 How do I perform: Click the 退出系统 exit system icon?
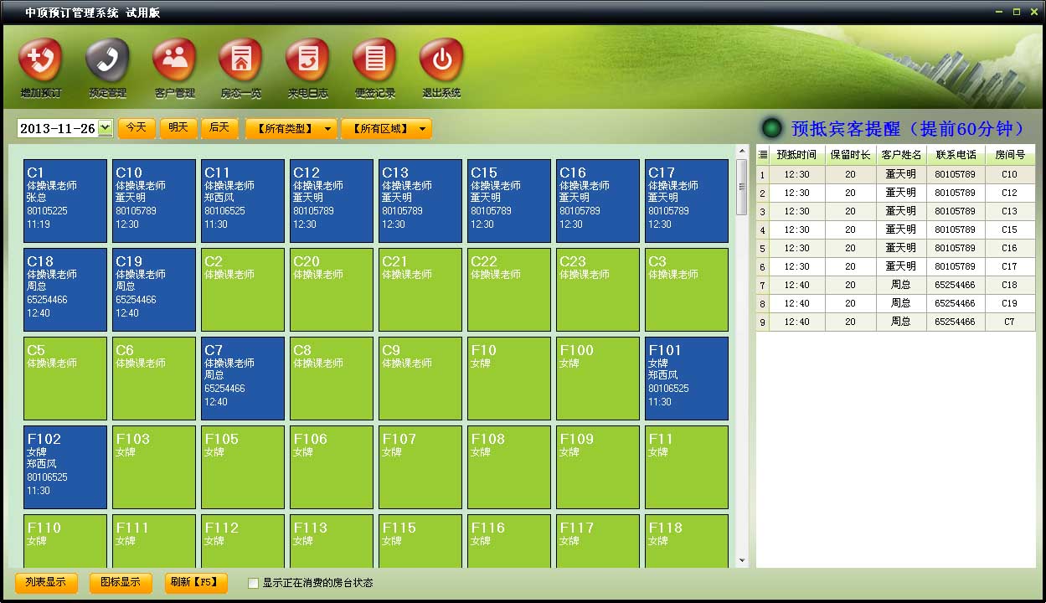pos(441,60)
